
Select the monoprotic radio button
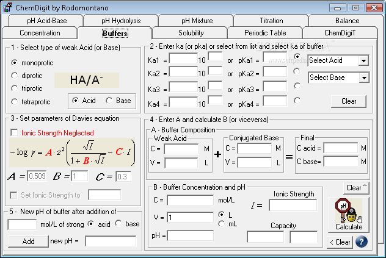15,63
